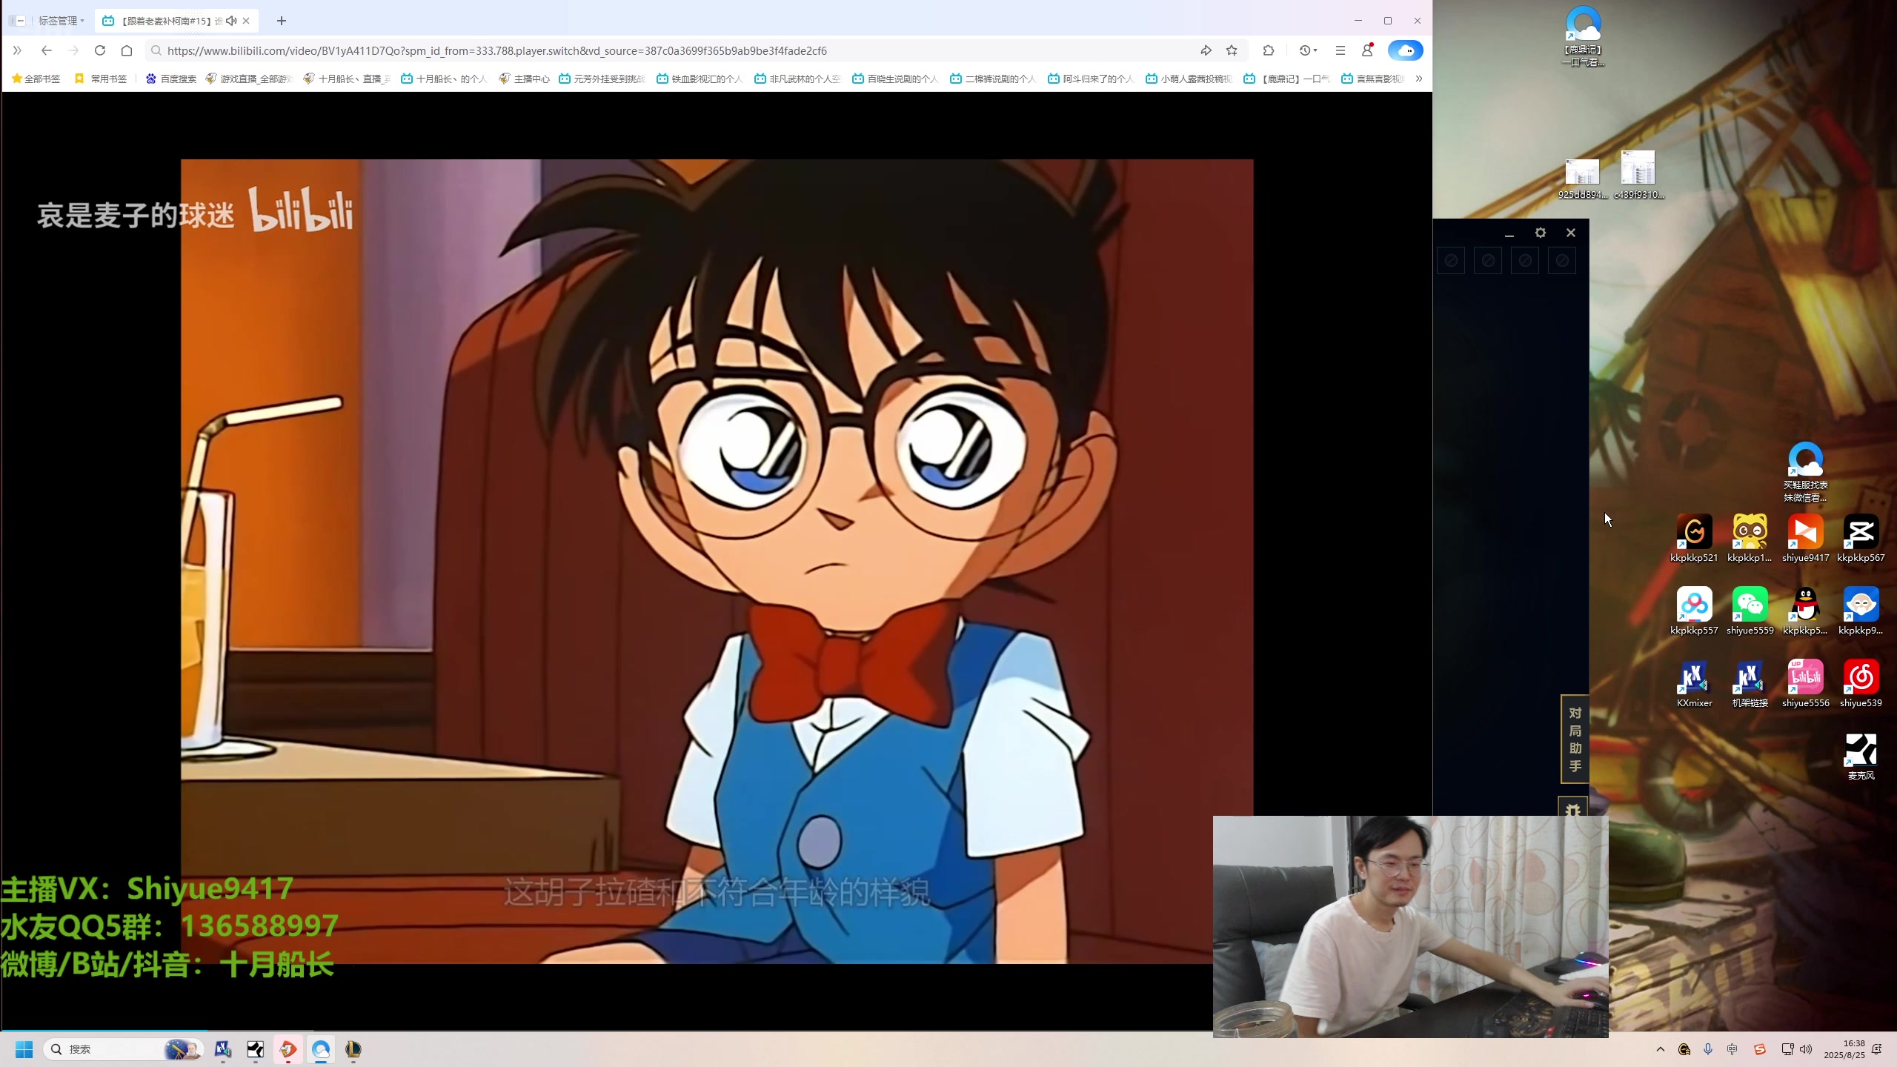This screenshot has height=1067, width=1897.
Task: Click the blue cloud sync button
Action: pos(1405,50)
